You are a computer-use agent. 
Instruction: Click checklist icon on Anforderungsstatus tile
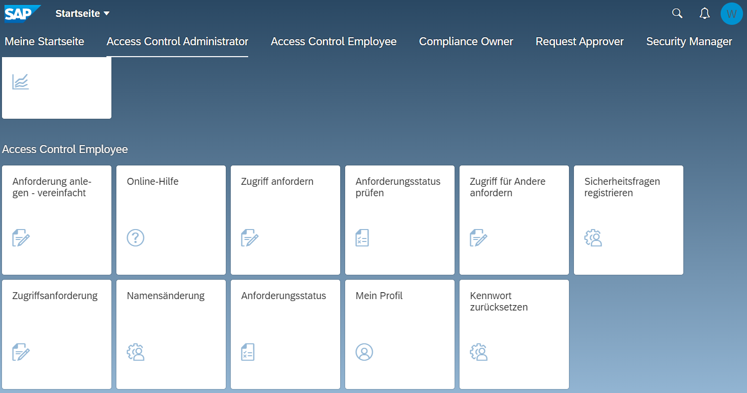(248, 352)
